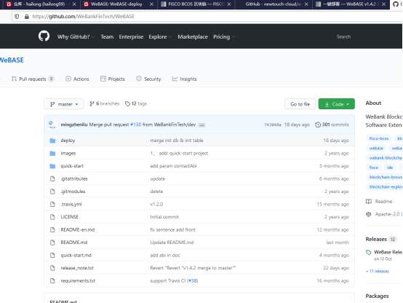The height and width of the screenshot is (303, 403).
Task: Click the browser address bar lock icon
Action: (27, 17)
